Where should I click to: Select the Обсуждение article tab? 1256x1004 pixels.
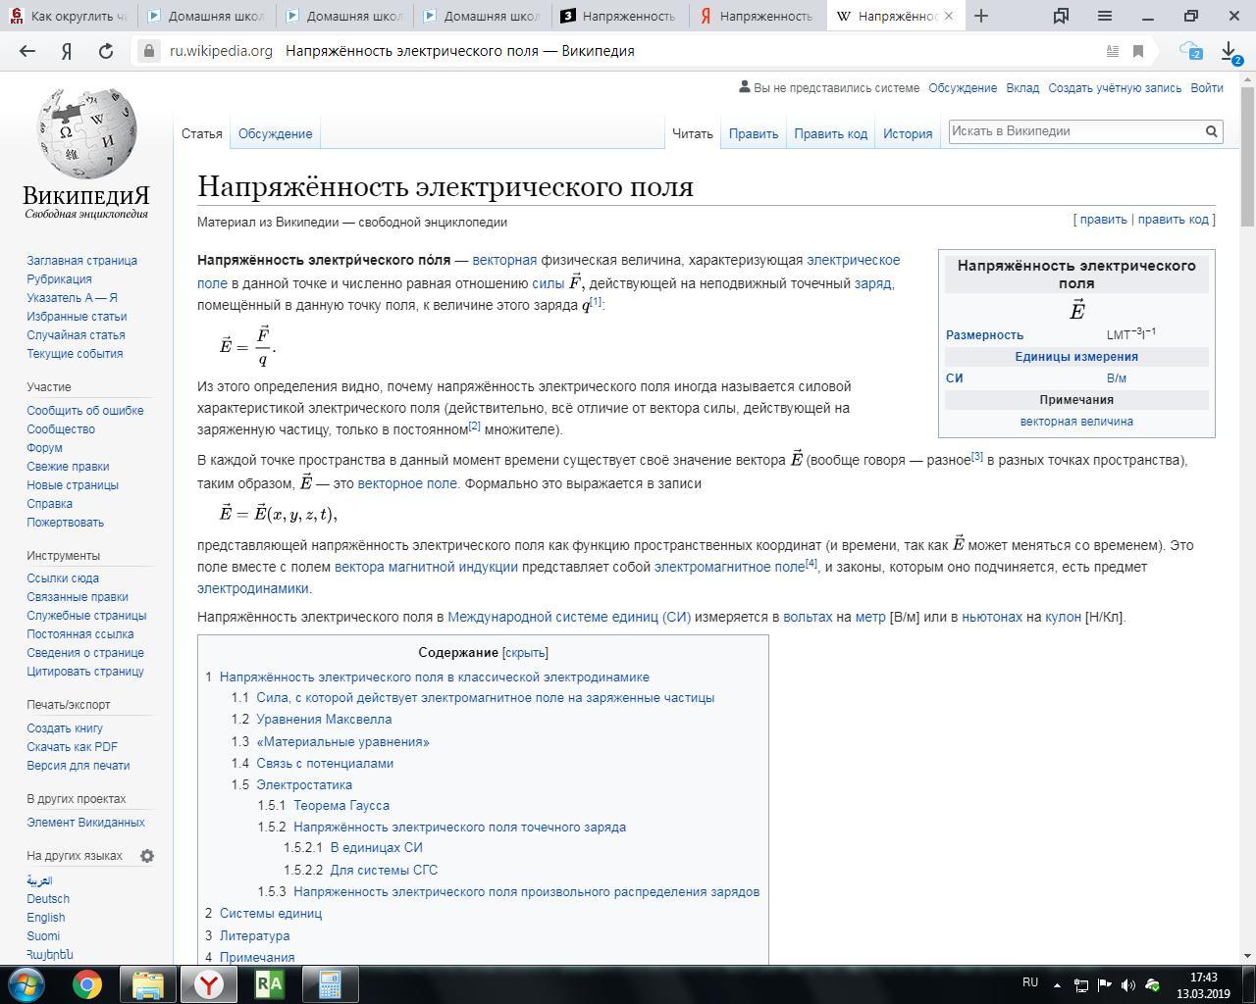275,133
